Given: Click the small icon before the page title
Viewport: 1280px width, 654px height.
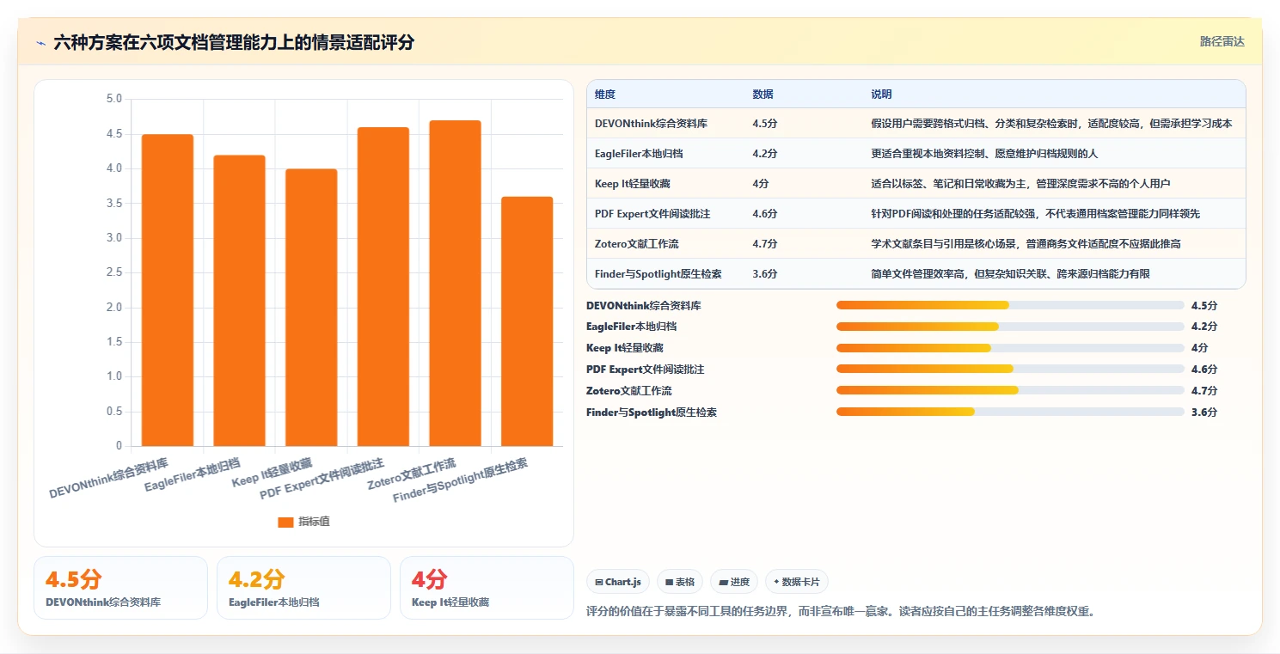Looking at the screenshot, I should pyautogui.click(x=40, y=42).
